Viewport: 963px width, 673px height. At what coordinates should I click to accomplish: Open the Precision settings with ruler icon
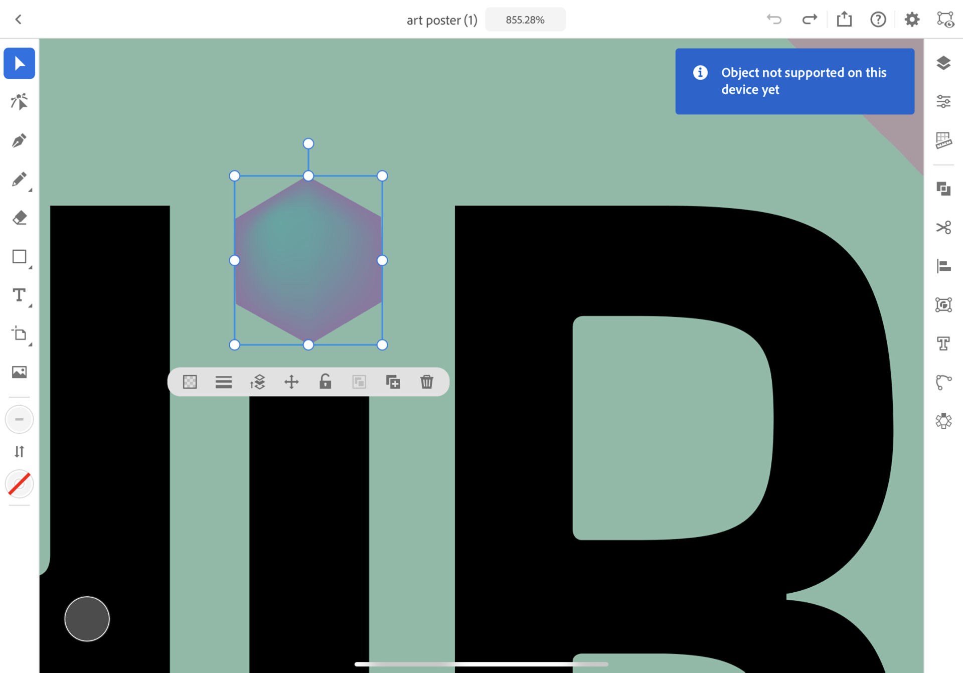point(943,141)
